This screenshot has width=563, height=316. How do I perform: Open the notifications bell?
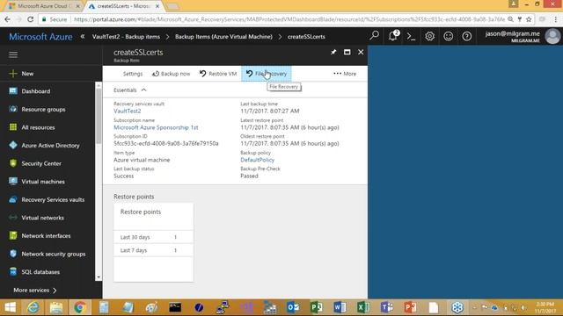coord(393,36)
